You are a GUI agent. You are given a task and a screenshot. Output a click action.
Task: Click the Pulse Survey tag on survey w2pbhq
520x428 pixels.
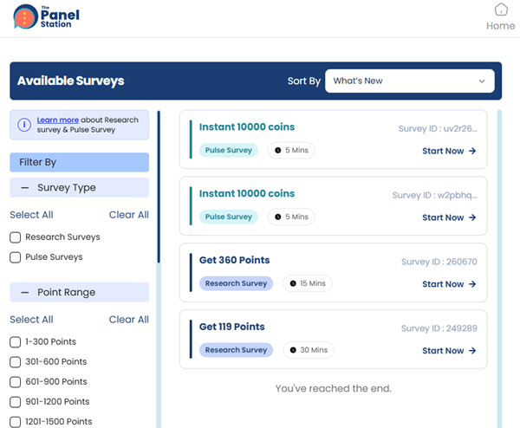[229, 217]
